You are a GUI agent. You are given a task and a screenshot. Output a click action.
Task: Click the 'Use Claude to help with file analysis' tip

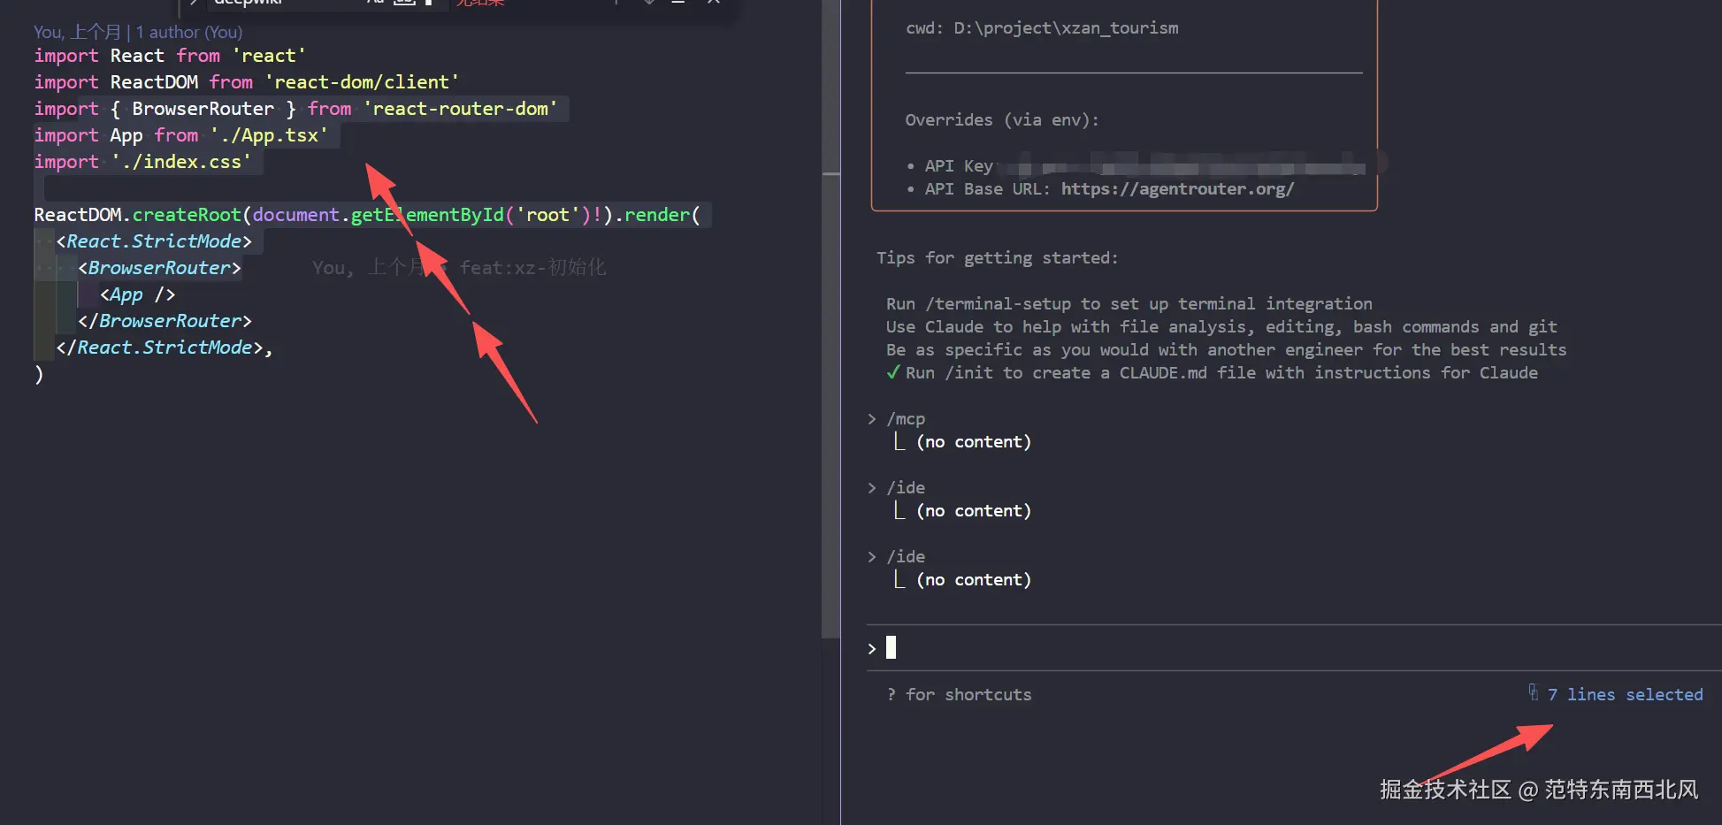point(1221,326)
